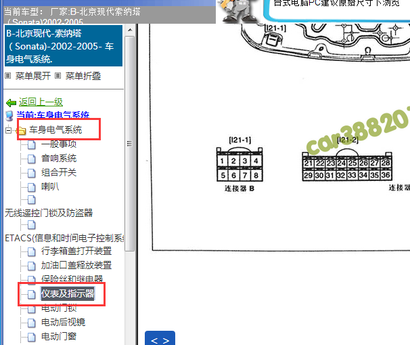410x345 pixels.
Task: Open the 一般事项 tree item
Action: pyautogui.click(x=59, y=144)
